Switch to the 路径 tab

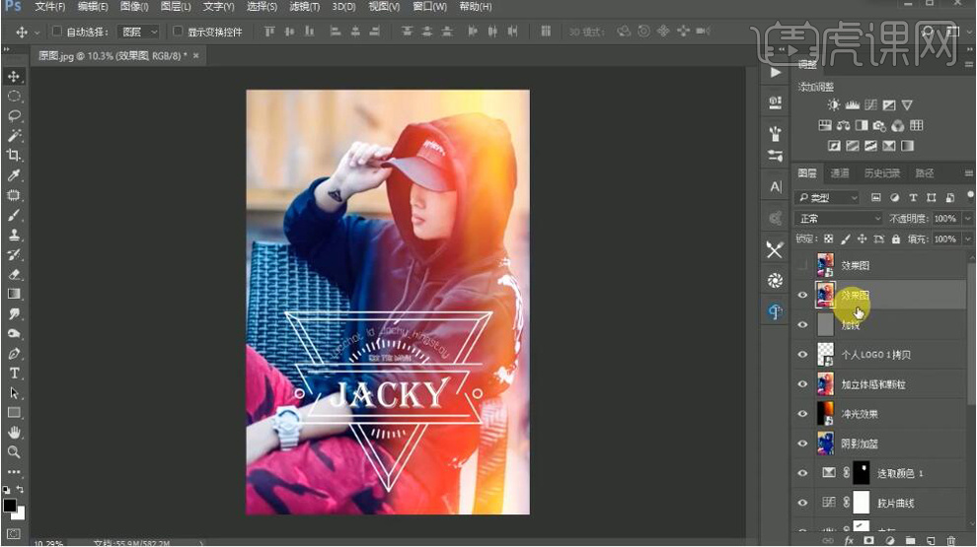point(924,173)
